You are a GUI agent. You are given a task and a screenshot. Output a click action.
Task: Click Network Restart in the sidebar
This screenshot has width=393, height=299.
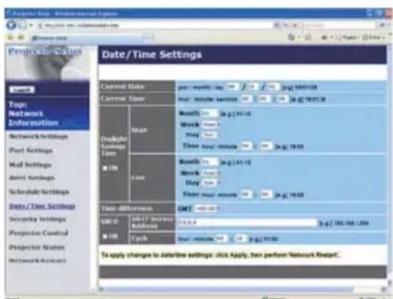tap(37, 261)
